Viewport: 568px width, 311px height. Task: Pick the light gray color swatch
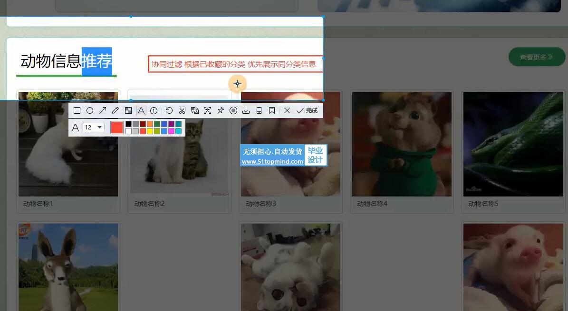click(135, 131)
